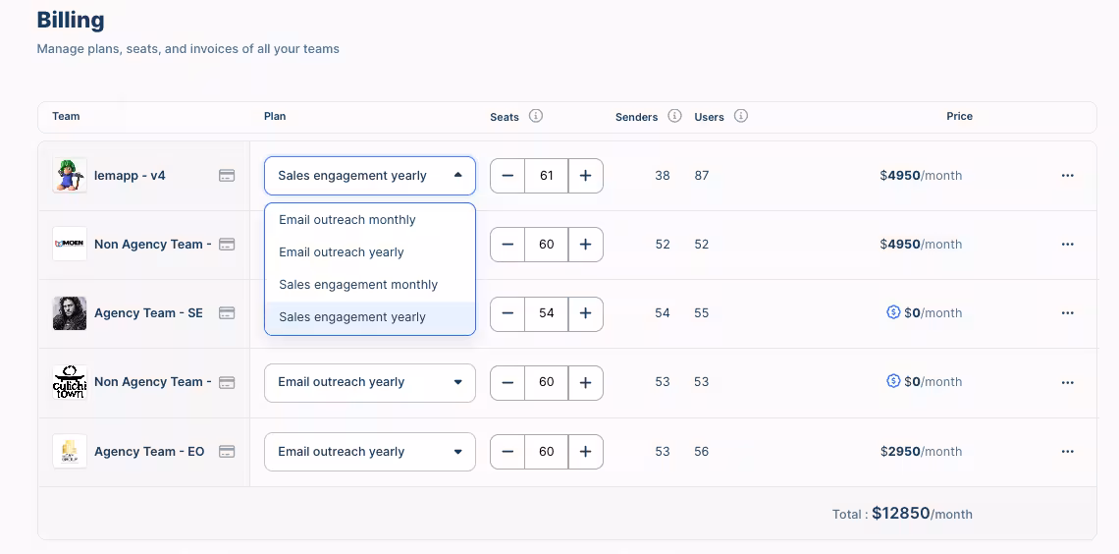This screenshot has width=1119, height=554.
Task: Open plan dropdown for Non Agency Team with Culichi Town logo
Action: click(x=369, y=382)
